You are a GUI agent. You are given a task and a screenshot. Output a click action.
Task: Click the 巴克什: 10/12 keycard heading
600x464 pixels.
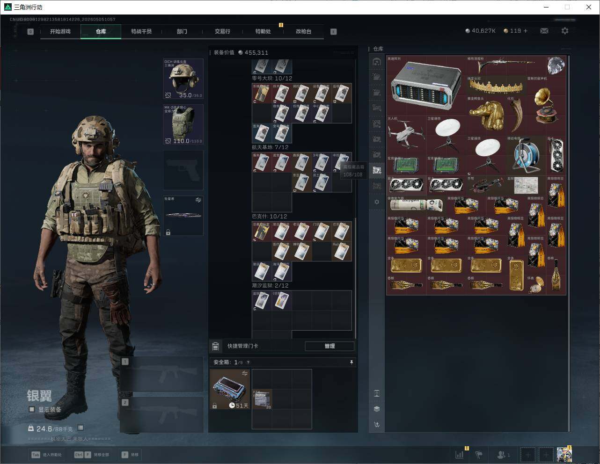click(x=270, y=216)
